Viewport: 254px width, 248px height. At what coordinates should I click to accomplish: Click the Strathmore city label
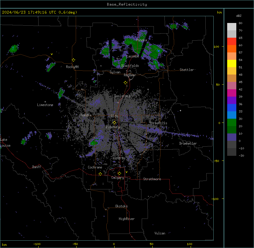pyautogui.click(x=152, y=179)
